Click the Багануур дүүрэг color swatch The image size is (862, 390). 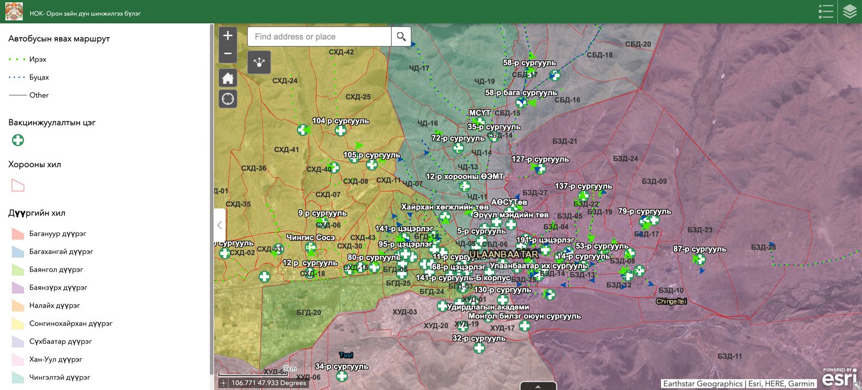pos(18,234)
